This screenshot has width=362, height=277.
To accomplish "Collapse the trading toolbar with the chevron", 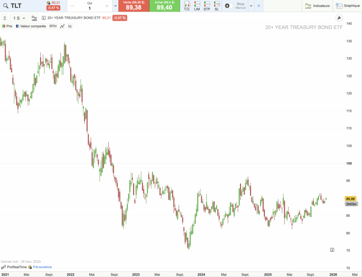I will [258, 6].
